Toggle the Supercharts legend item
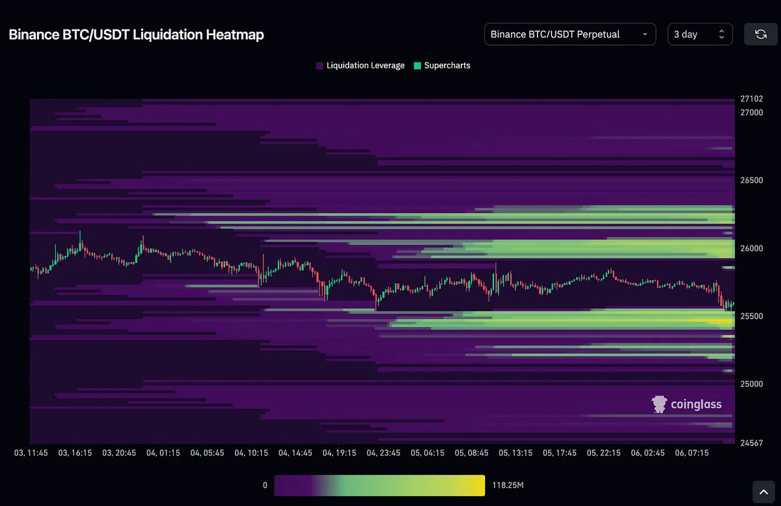This screenshot has width=781, height=506. [442, 66]
